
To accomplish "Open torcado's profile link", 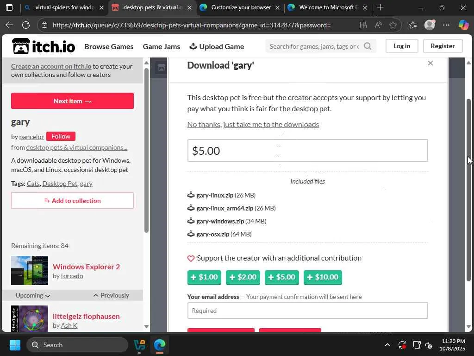I will click(x=72, y=276).
